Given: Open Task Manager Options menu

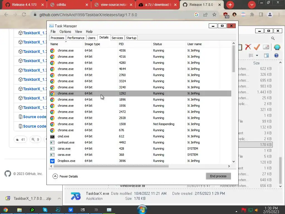Looking at the screenshot, I should [65, 32].
